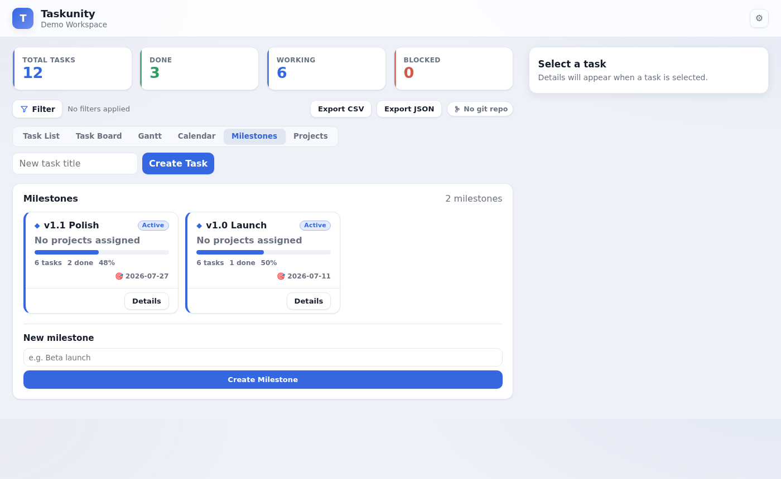The width and height of the screenshot is (781, 479).
Task: Switch to the Task Board tab
Action: pyautogui.click(x=99, y=136)
